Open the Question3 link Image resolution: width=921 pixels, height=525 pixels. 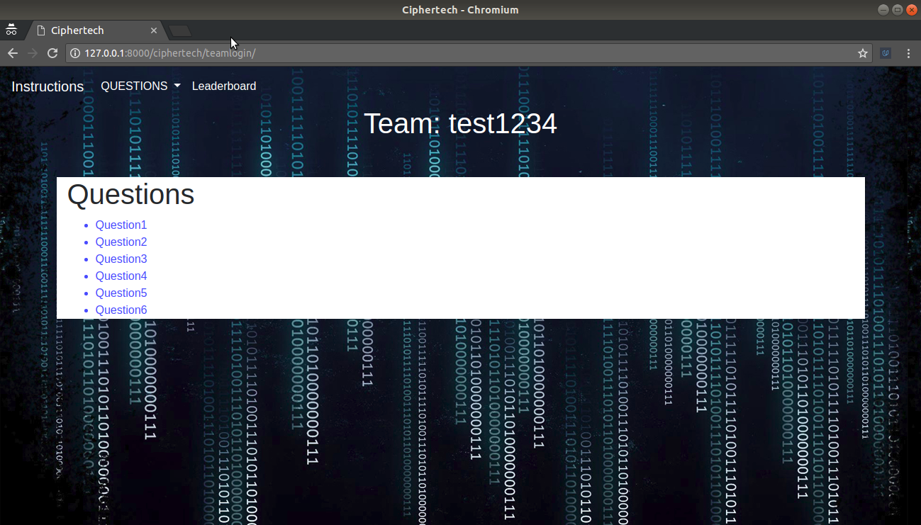coord(121,259)
